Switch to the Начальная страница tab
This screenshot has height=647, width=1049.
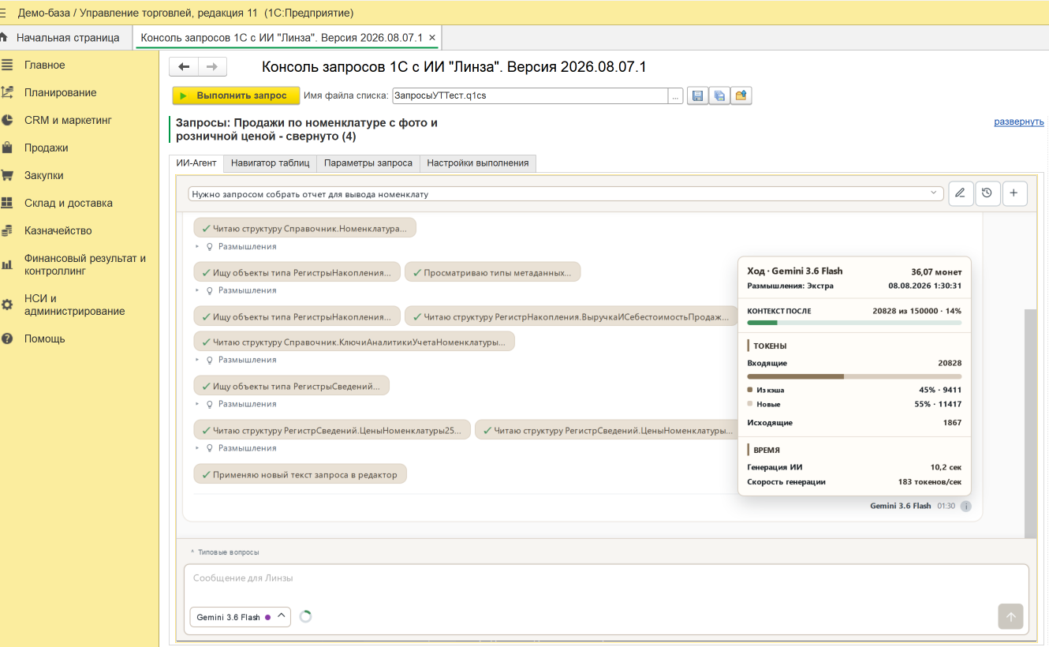[63, 37]
